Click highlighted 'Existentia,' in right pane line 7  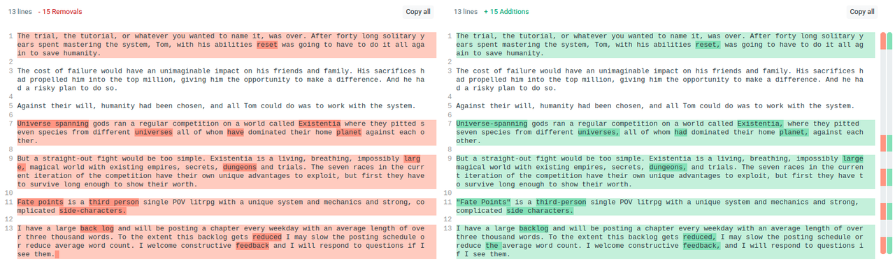point(761,124)
